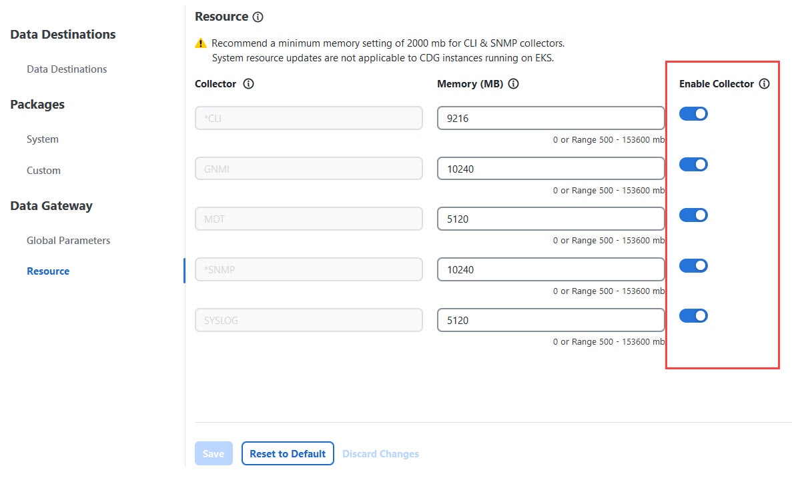Disable the GNMI collector toggle
The width and height of the screenshot is (792, 488).
(693, 165)
